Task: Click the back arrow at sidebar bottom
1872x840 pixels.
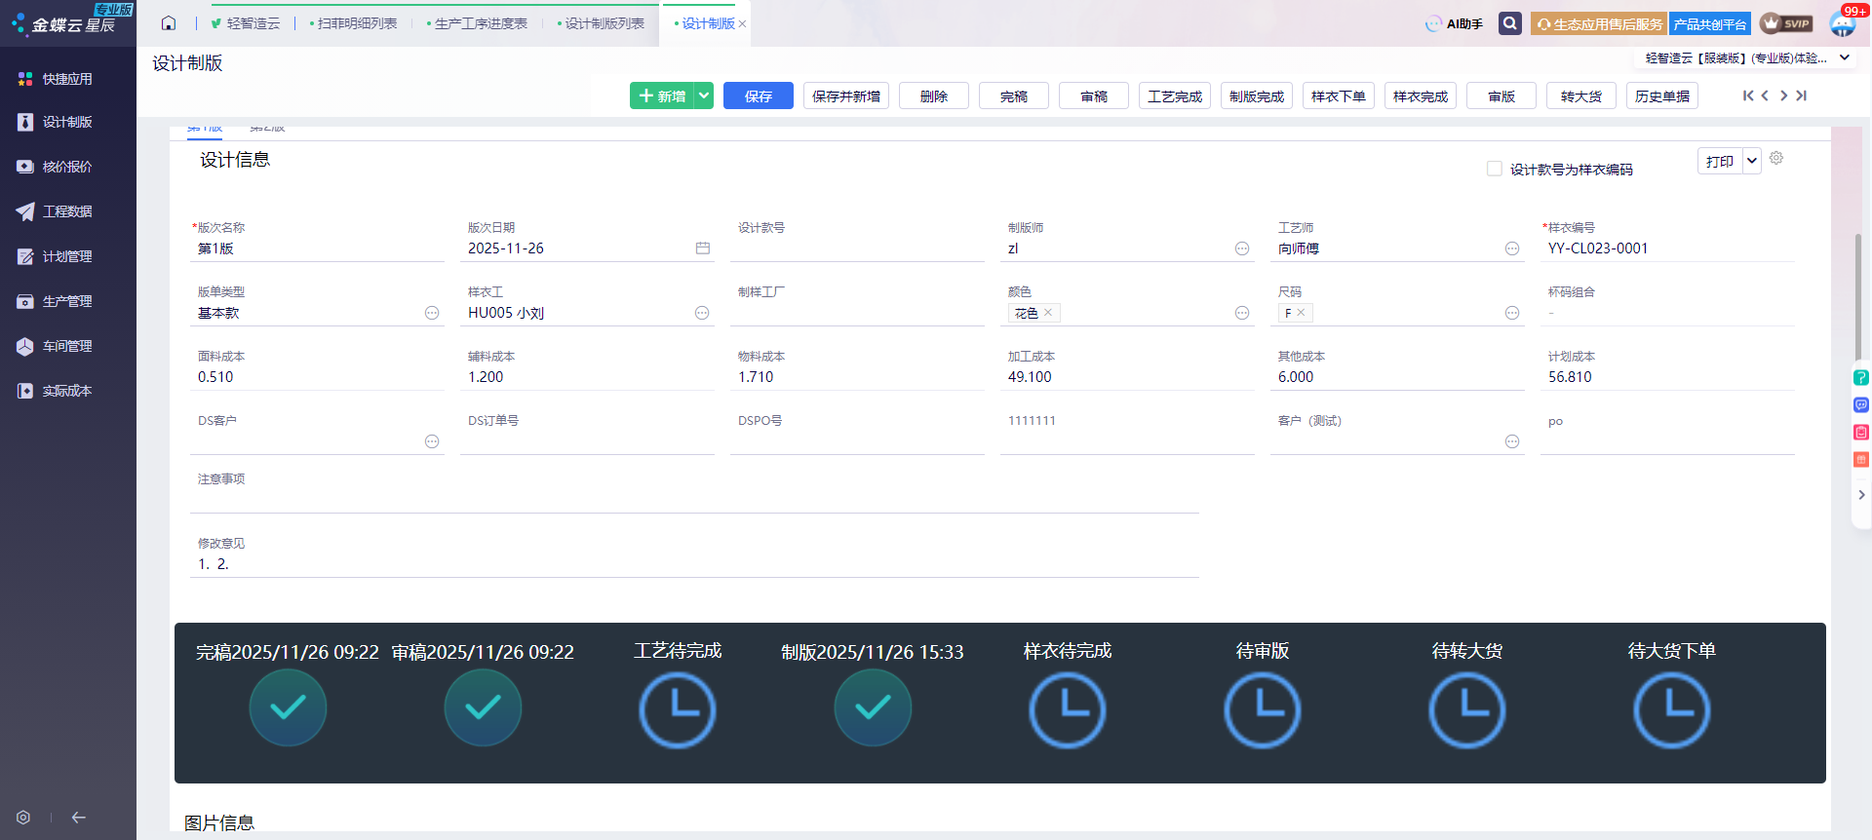Action: [x=79, y=818]
